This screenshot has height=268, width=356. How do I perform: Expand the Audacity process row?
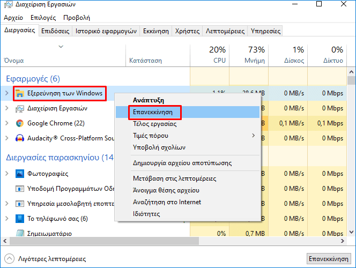(7, 138)
